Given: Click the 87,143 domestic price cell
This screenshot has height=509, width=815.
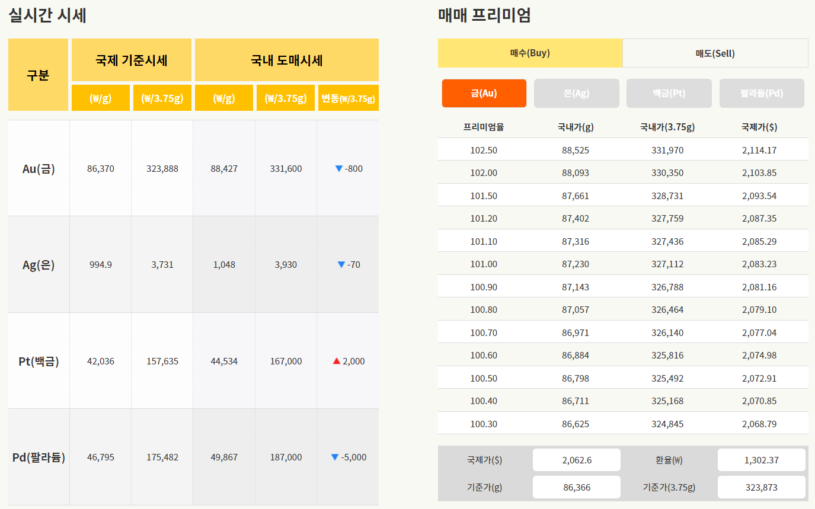Looking at the screenshot, I should pos(576,287).
